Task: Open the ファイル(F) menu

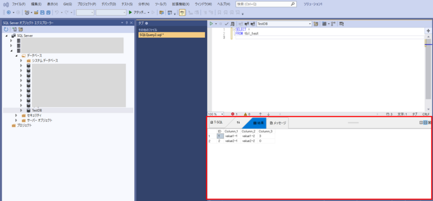Action: 19,4
